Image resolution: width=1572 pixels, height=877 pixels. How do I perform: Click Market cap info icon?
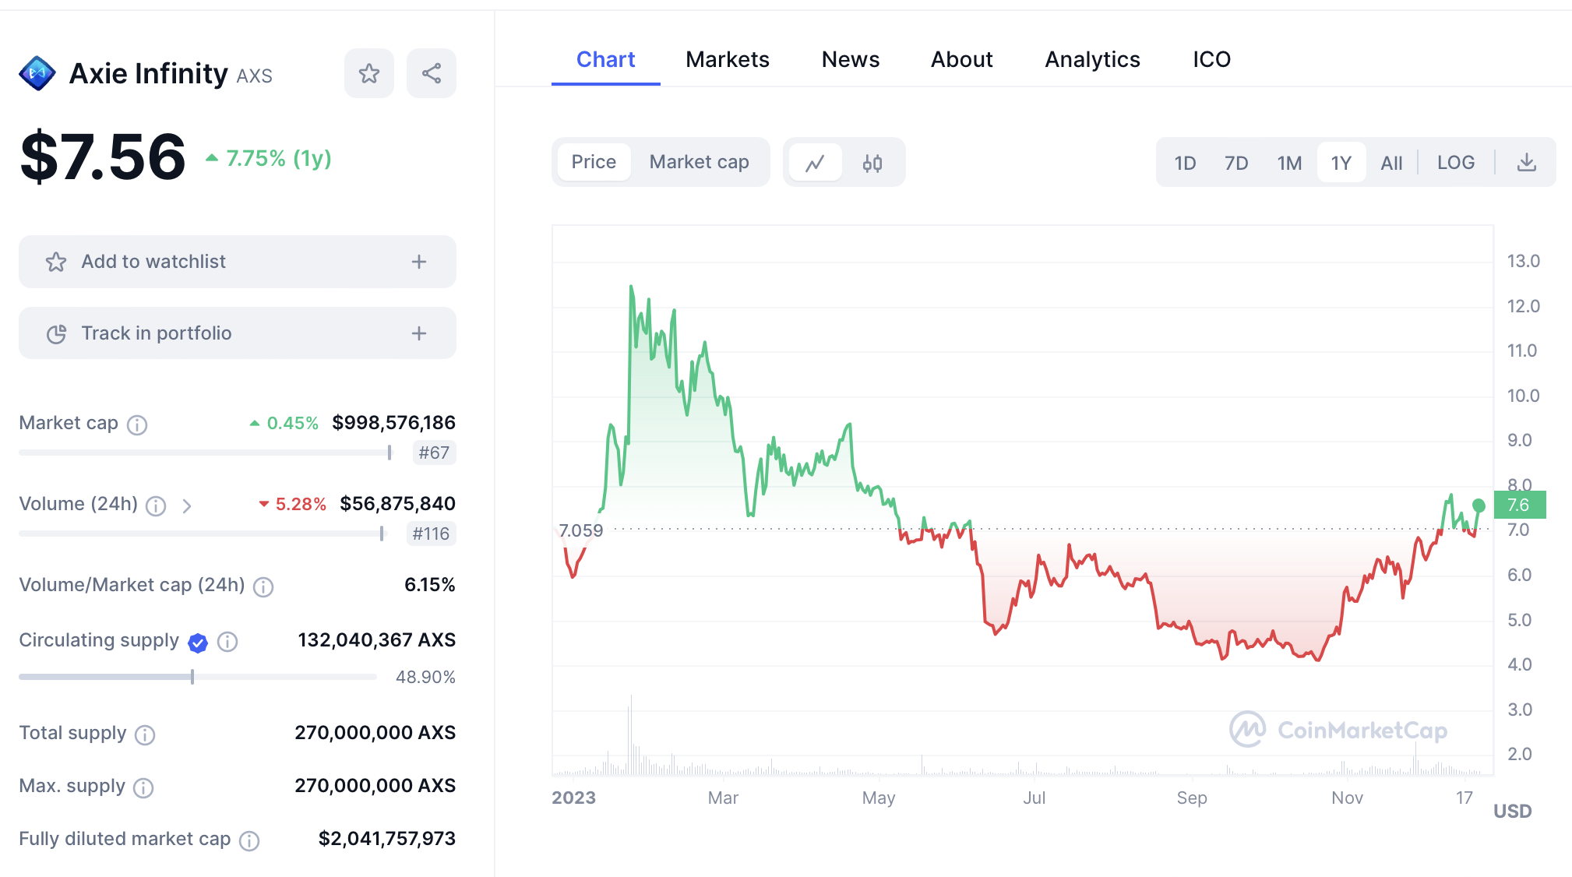point(137,424)
